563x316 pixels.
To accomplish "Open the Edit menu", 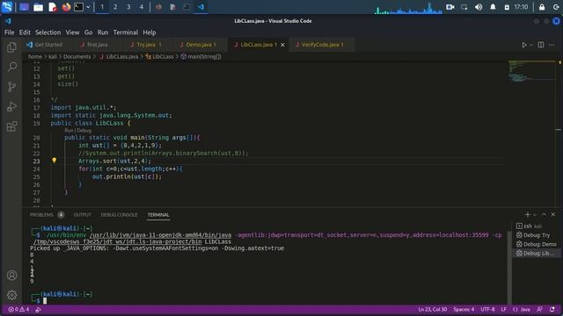I will (25, 32).
